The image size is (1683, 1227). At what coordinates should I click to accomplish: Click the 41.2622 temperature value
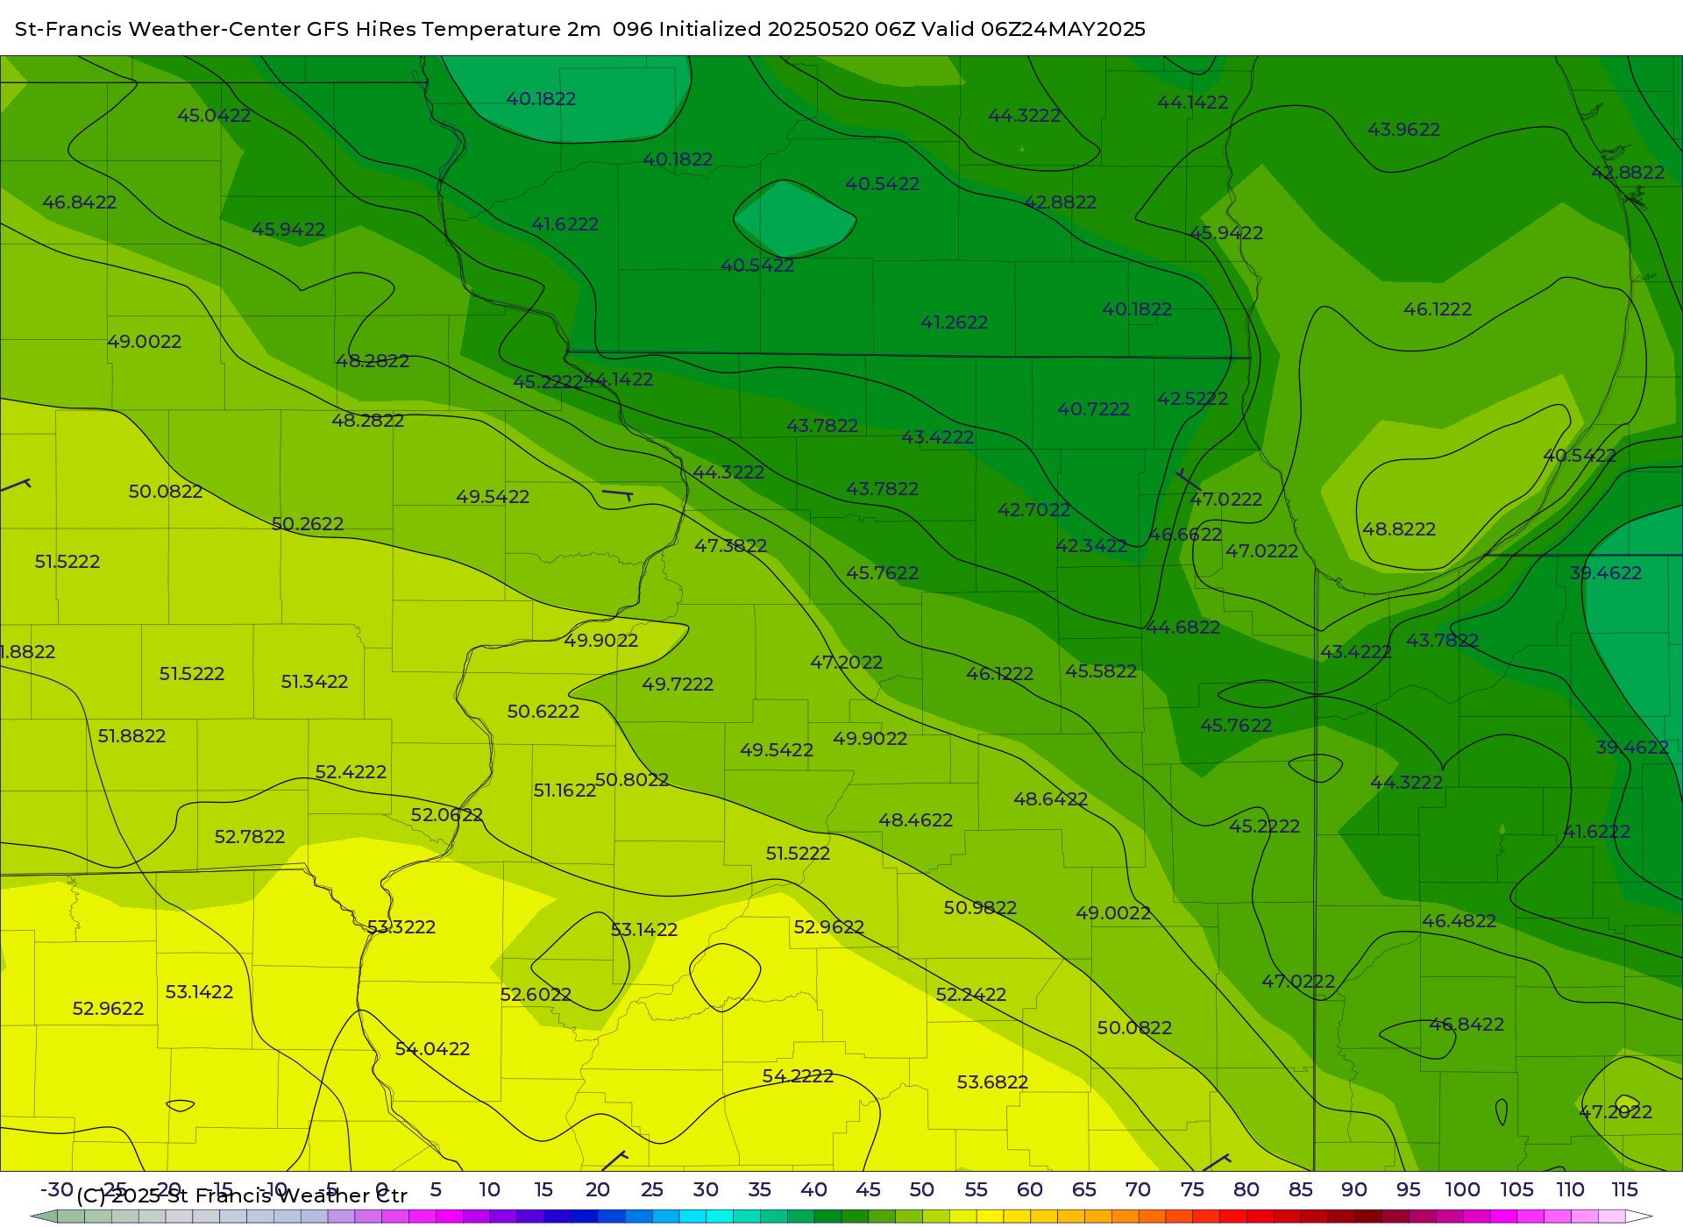pyautogui.click(x=955, y=323)
